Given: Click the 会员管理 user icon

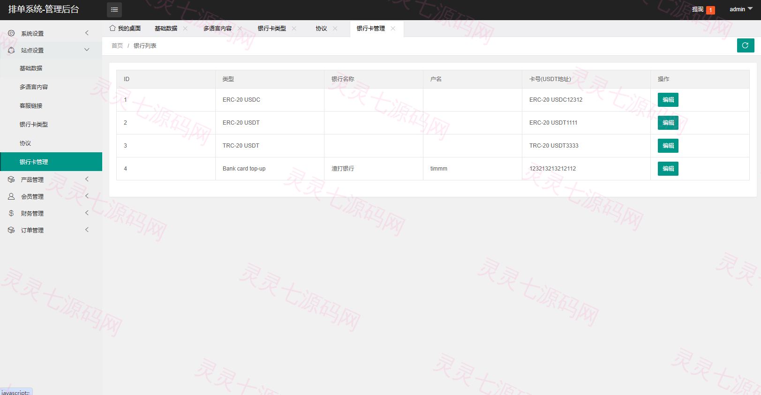Looking at the screenshot, I should tap(11, 196).
